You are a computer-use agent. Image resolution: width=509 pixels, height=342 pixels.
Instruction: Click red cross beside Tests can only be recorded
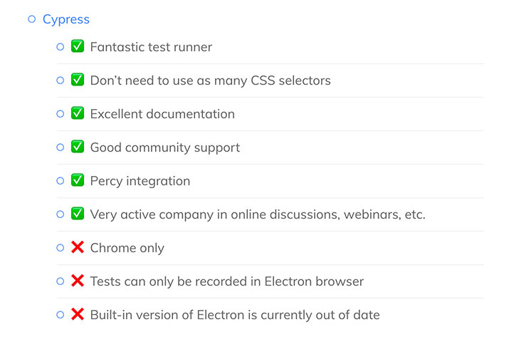[x=78, y=281]
